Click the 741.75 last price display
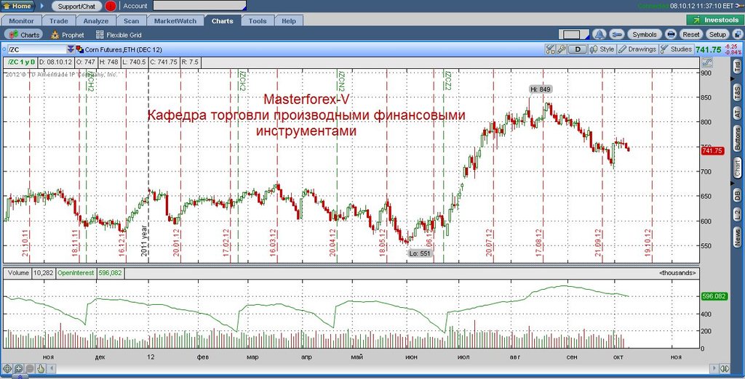 [709, 49]
